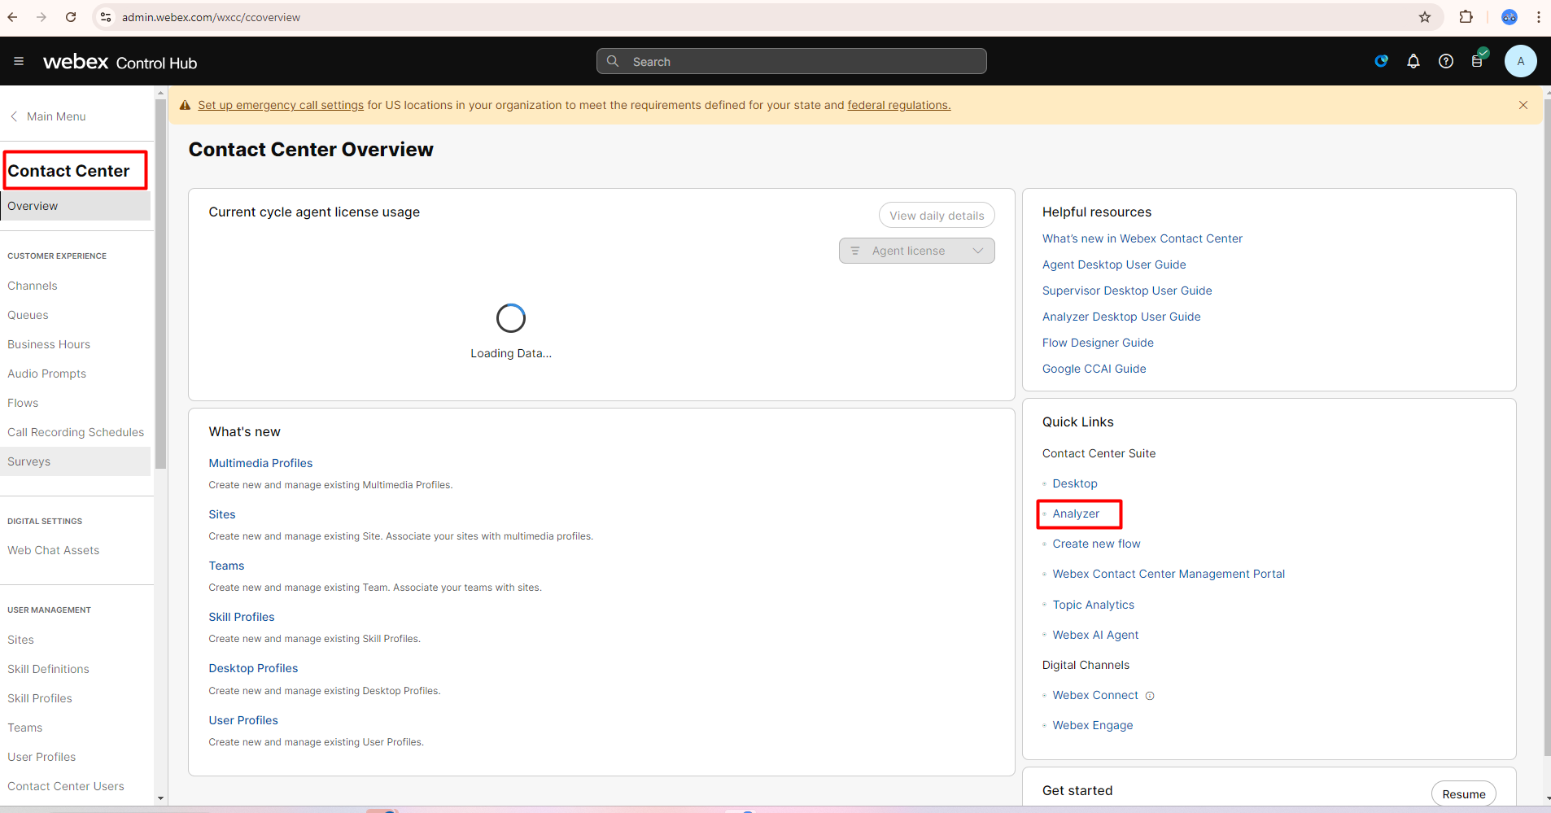The height and width of the screenshot is (813, 1551).
Task: Open 'What's new in Webex Contact Center' link
Action: pos(1142,238)
